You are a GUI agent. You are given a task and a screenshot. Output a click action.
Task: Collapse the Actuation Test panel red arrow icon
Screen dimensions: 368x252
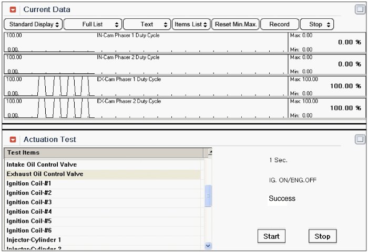coord(13,139)
